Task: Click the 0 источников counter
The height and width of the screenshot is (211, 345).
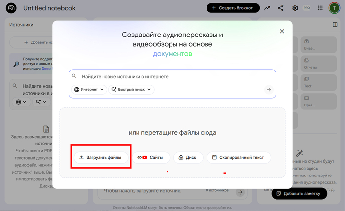Action: click(x=217, y=190)
